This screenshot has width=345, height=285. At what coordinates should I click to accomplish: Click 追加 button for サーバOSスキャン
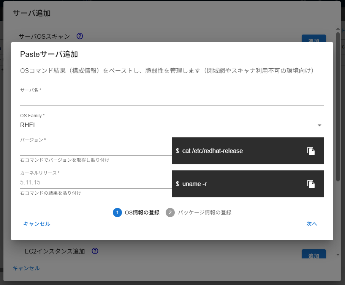pos(313,39)
